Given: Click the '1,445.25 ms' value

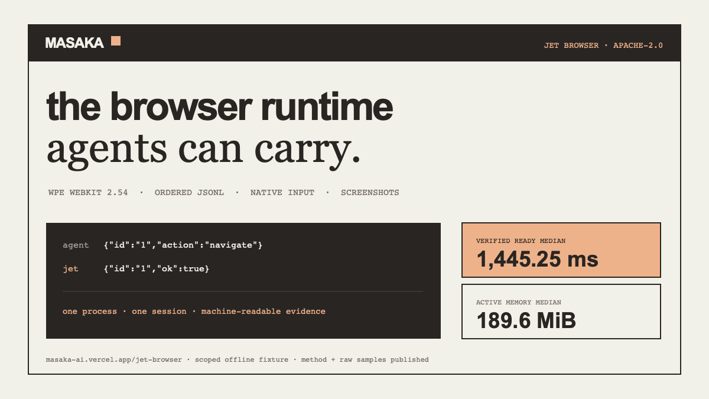Looking at the screenshot, I should coord(537,259).
